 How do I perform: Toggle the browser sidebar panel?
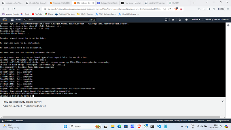tap(209, 9)
